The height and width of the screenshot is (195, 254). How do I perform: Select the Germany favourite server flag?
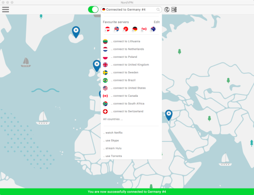pos(135,29)
